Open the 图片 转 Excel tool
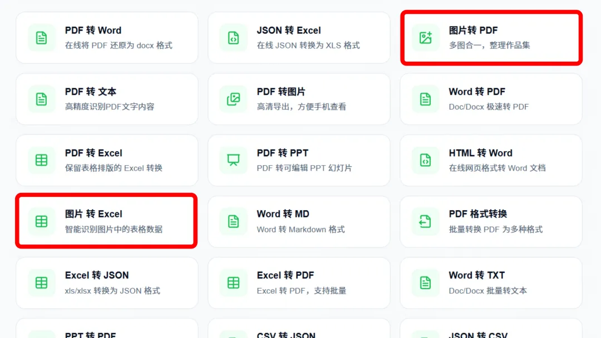601x338 pixels. coord(107,221)
